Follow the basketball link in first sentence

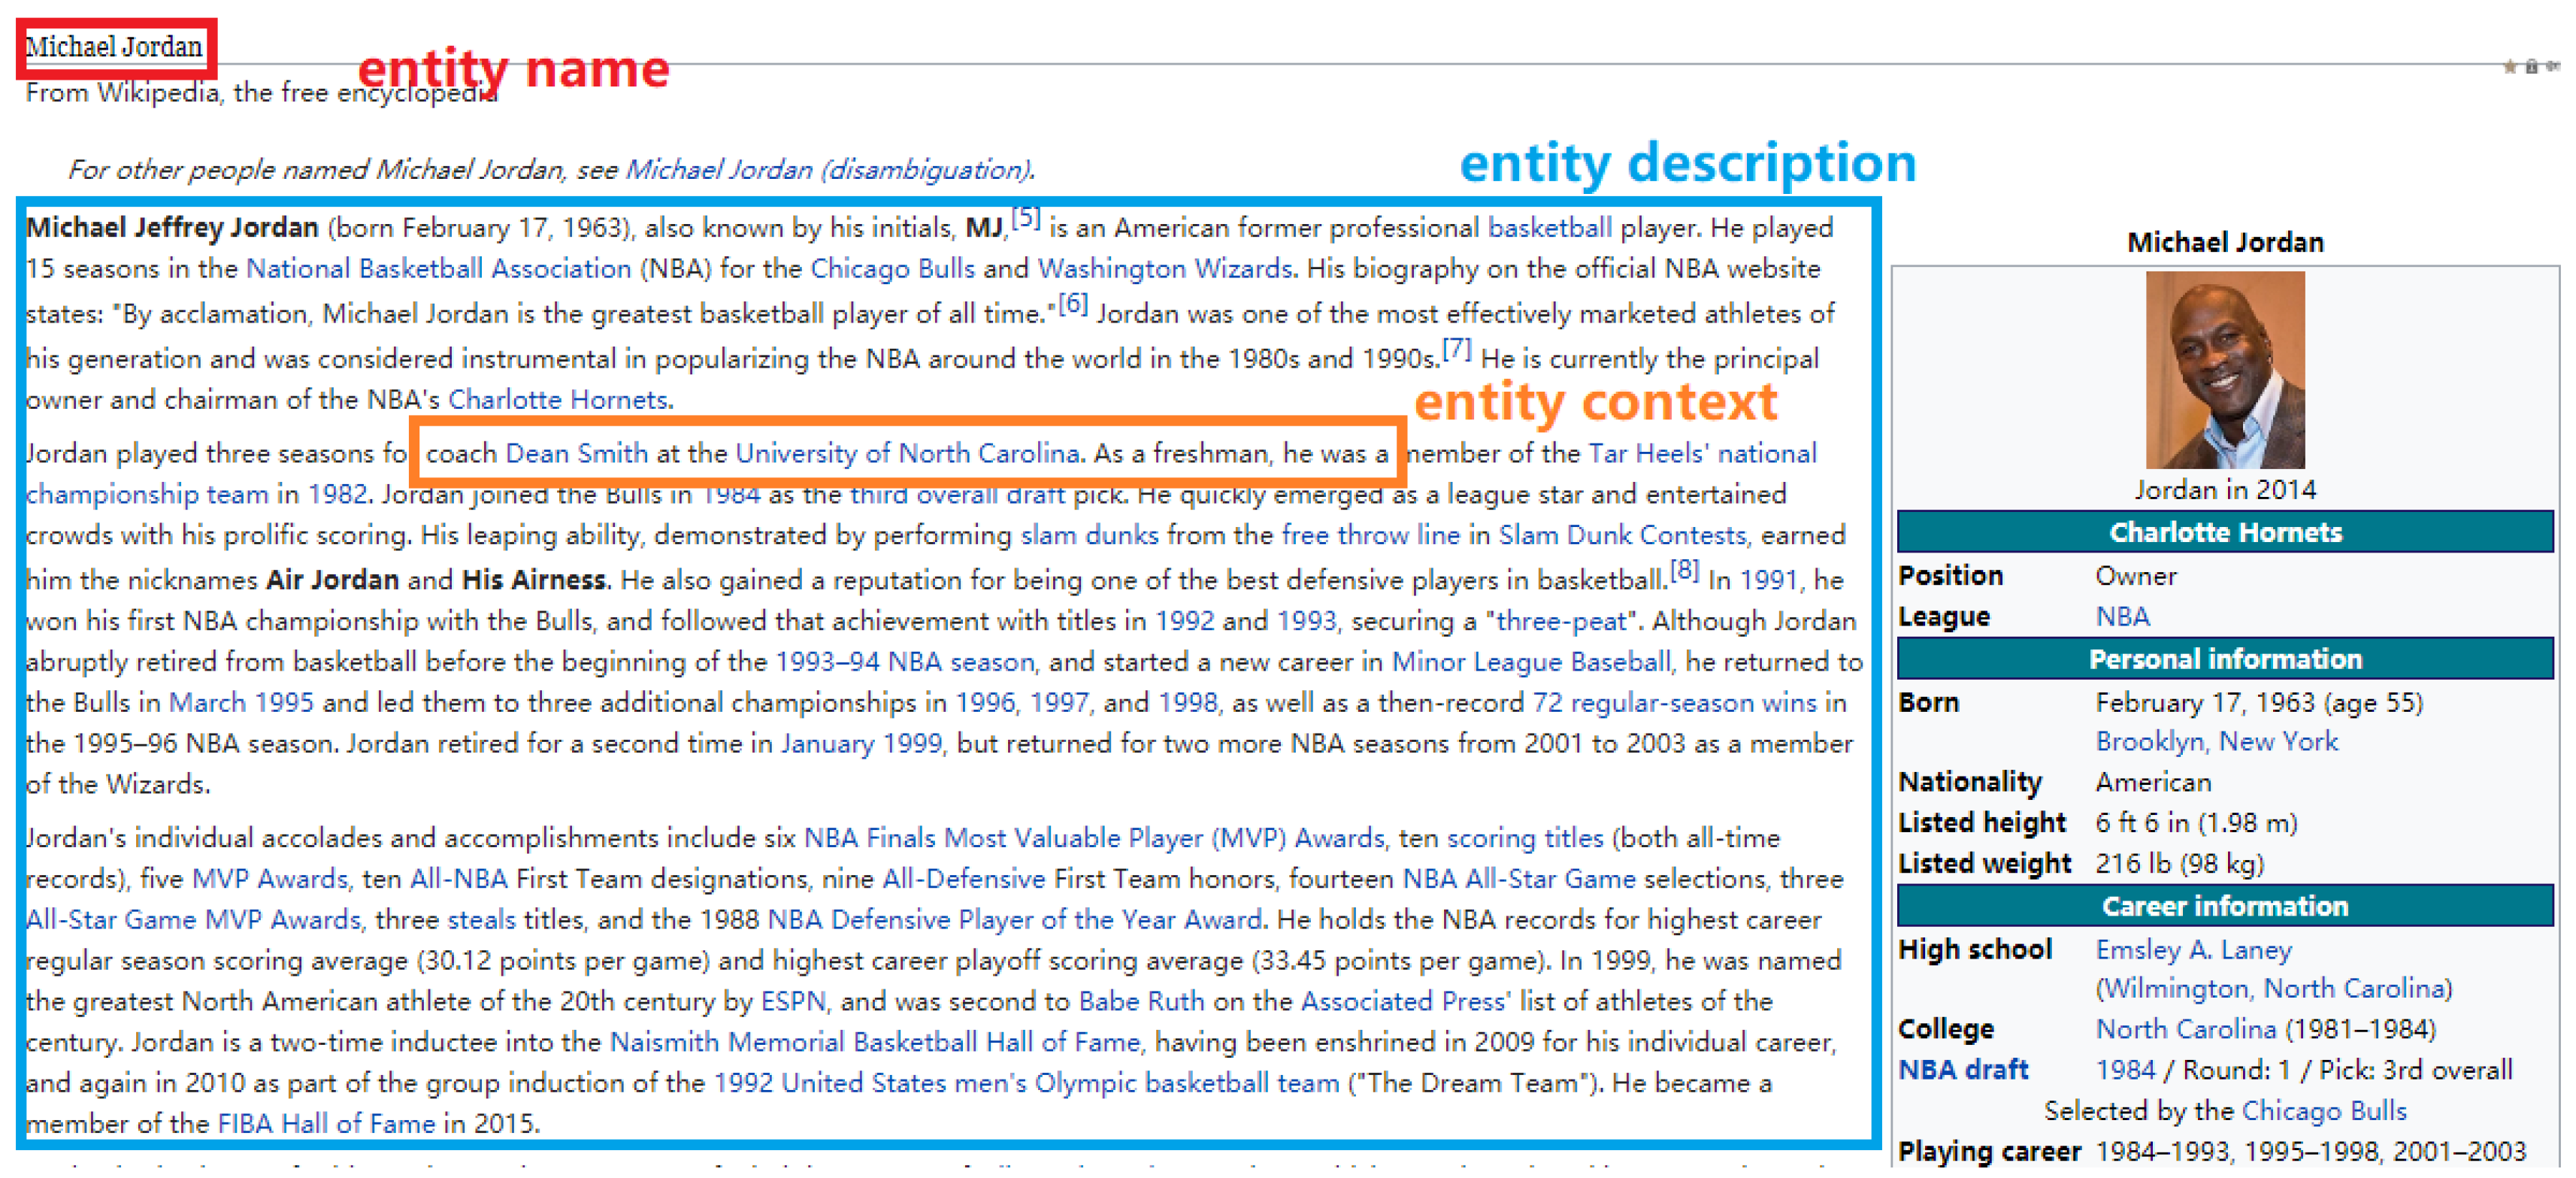point(1550,228)
